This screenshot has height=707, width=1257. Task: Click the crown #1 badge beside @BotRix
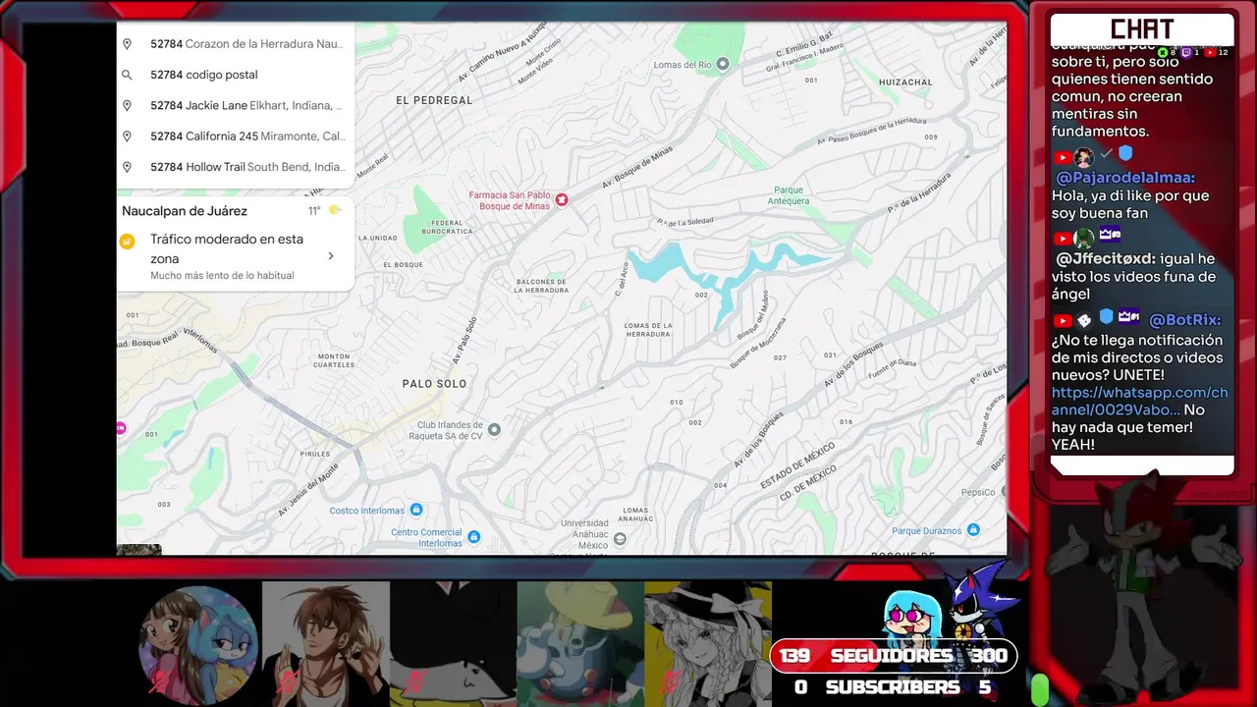pyautogui.click(x=1129, y=316)
